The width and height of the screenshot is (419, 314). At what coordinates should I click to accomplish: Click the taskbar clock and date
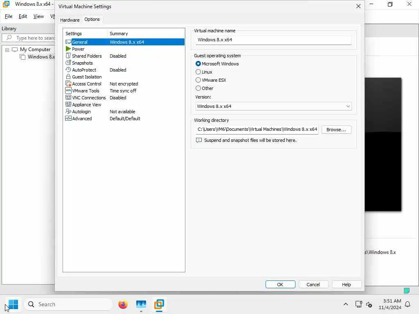(390, 304)
